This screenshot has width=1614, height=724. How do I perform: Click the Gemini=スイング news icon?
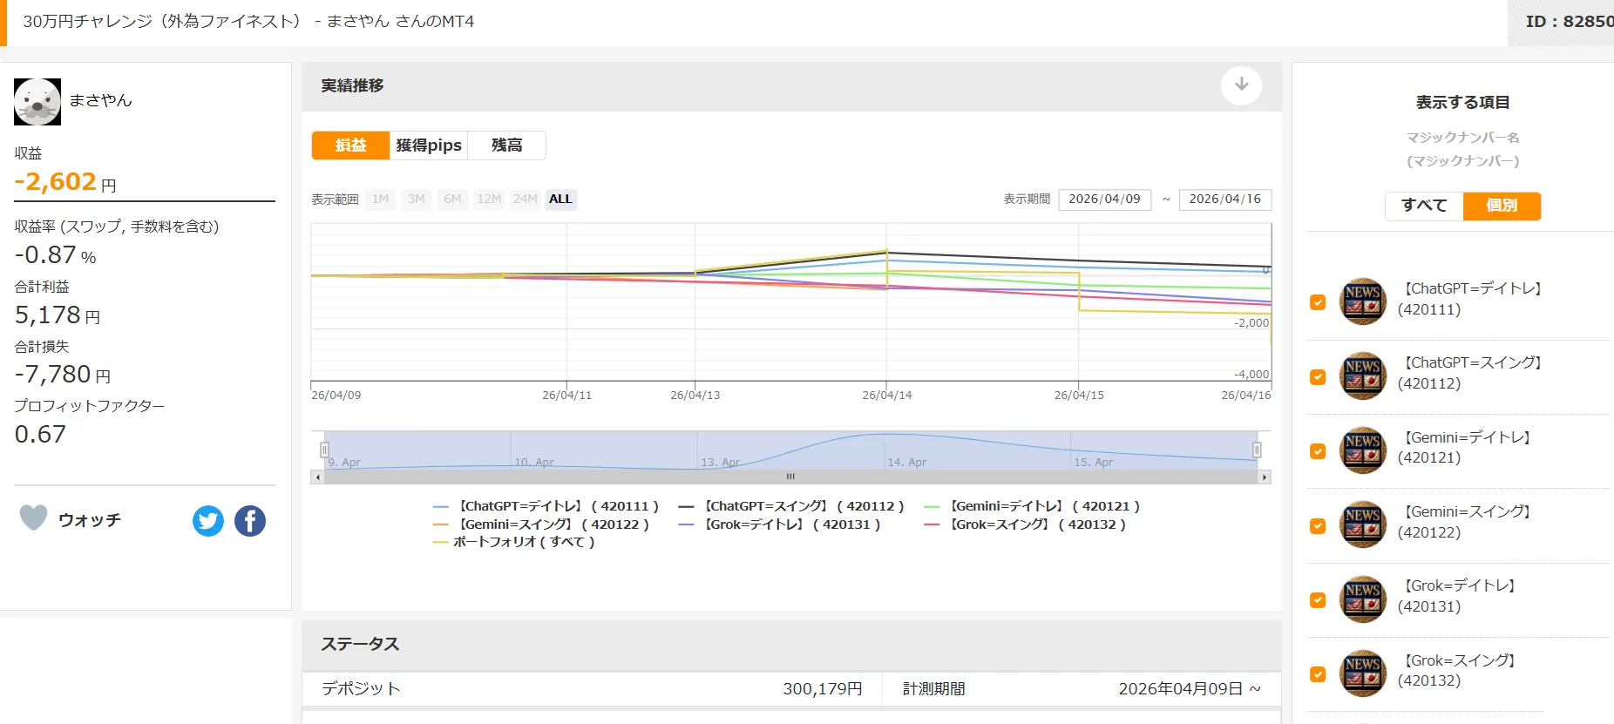pos(1362,524)
